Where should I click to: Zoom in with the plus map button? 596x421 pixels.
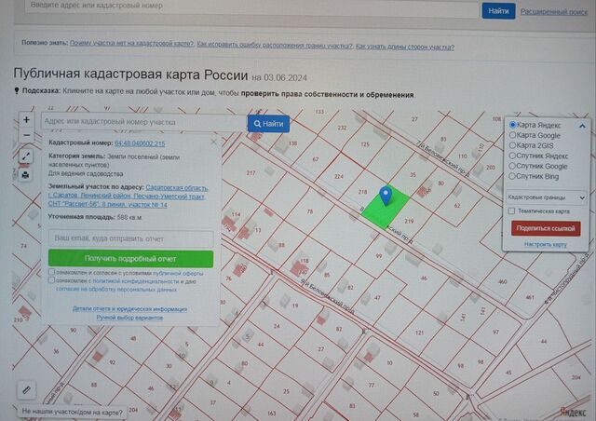[x=26, y=120]
